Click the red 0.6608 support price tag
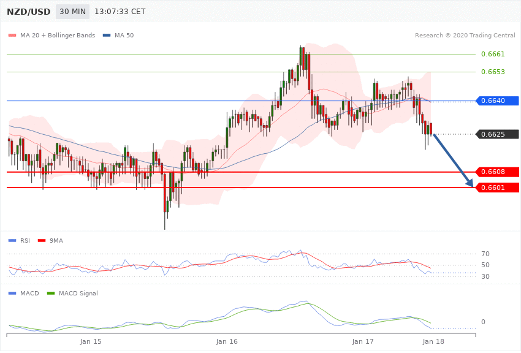Screen dimensions: 521x353 498,172
